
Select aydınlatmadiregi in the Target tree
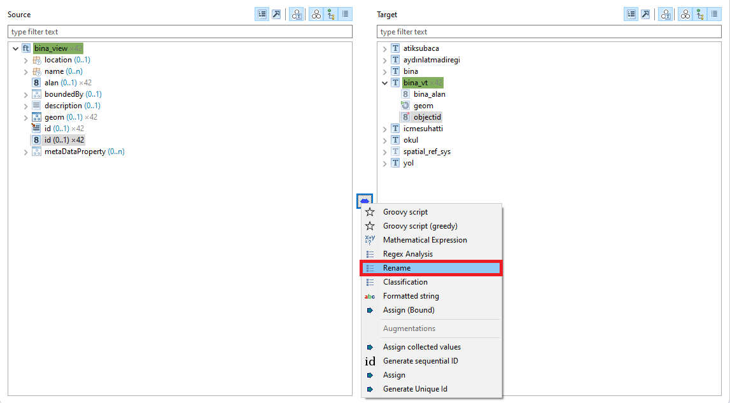pos(432,60)
